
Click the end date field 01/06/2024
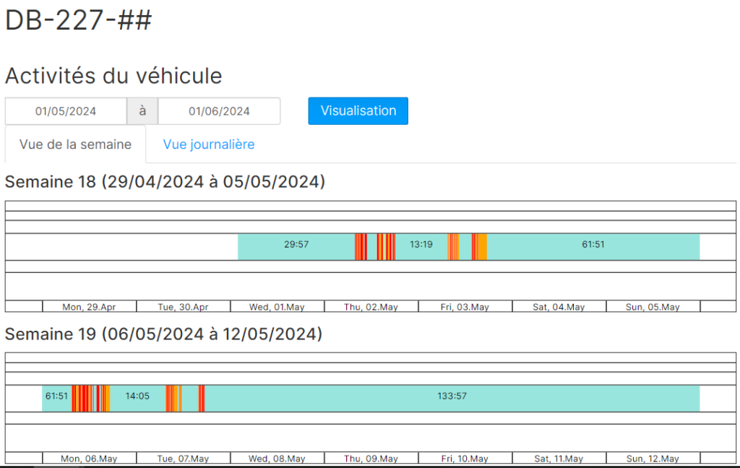coord(219,111)
